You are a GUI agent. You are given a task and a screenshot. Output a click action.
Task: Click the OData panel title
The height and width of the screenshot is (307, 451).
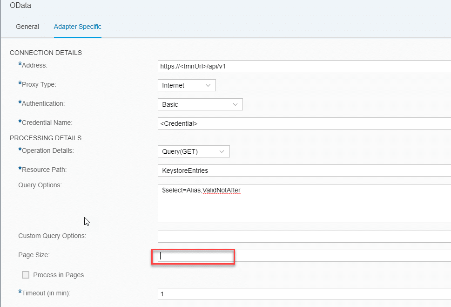click(x=20, y=6)
